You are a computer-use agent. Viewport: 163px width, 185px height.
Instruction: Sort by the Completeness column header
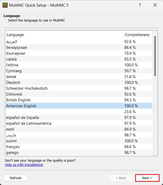138,35
